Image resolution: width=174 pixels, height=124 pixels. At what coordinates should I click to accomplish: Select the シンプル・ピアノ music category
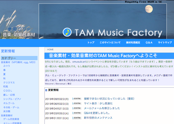click(12, 99)
